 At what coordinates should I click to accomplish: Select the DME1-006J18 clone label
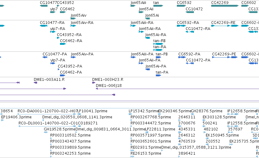tap(109, 86)
